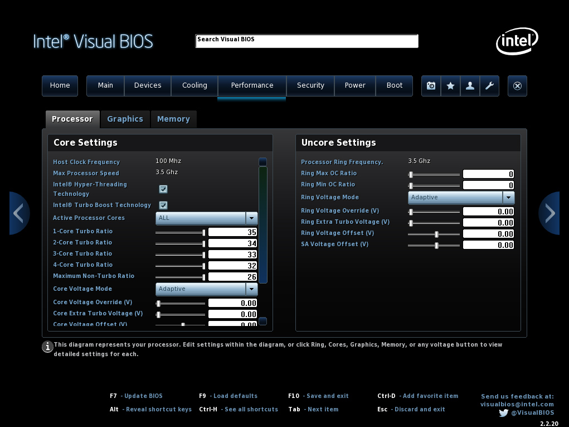This screenshot has width=569, height=427.
Task: Open the favorites star icon
Action: 450,85
